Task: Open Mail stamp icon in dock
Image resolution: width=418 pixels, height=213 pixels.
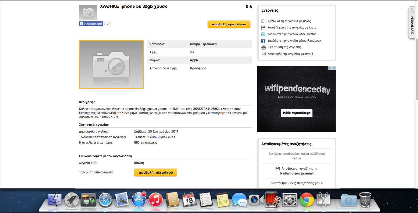Action: click(x=122, y=199)
